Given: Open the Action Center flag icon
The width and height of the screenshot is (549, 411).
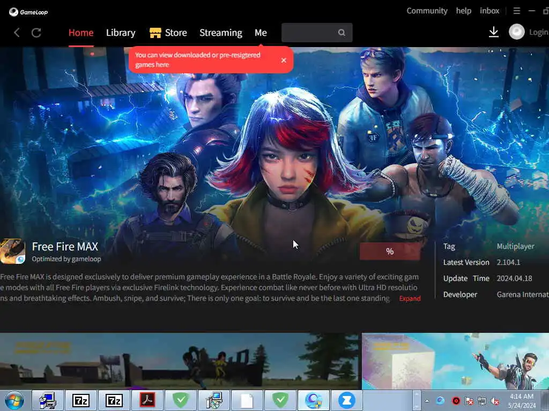Looking at the screenshot, I should (x=469, y=400).
